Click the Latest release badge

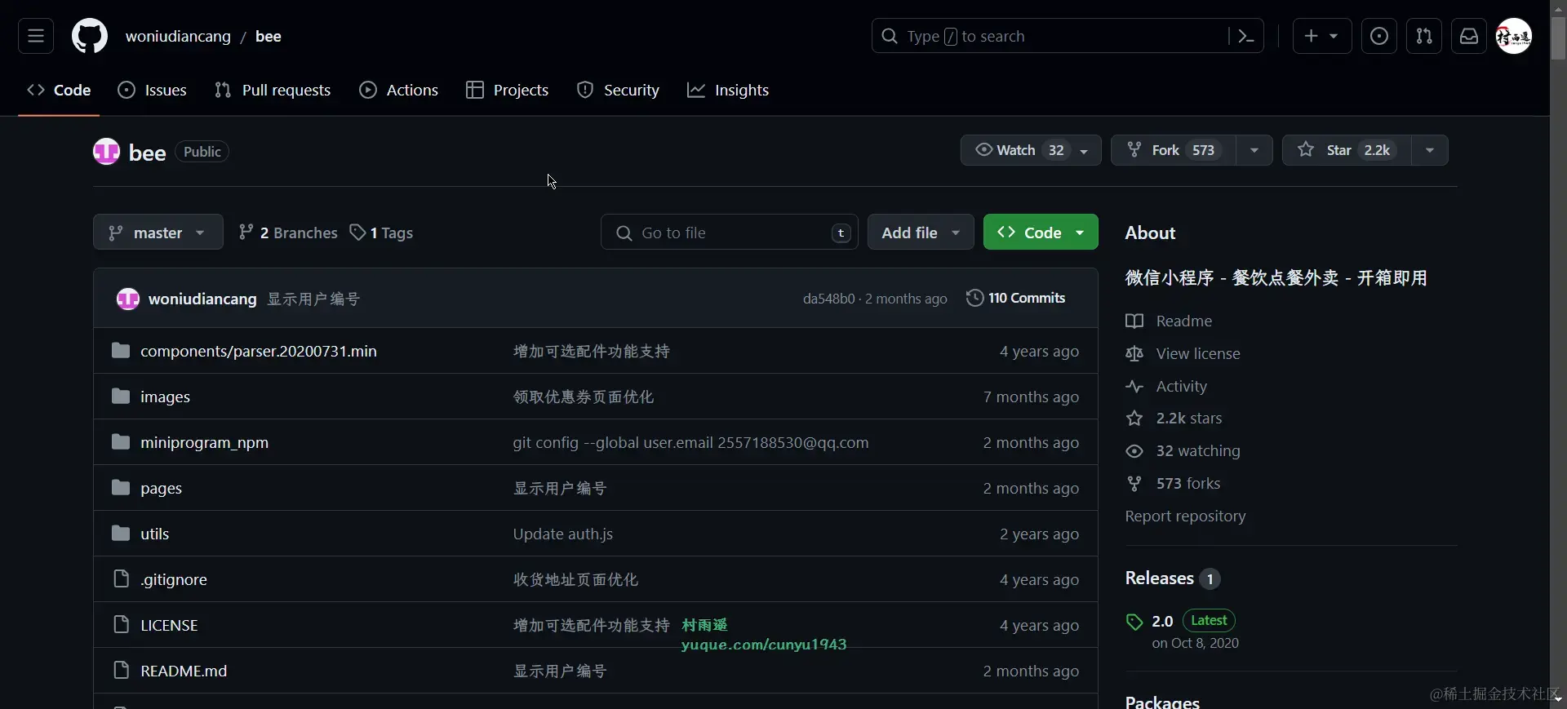(1209, 621)
